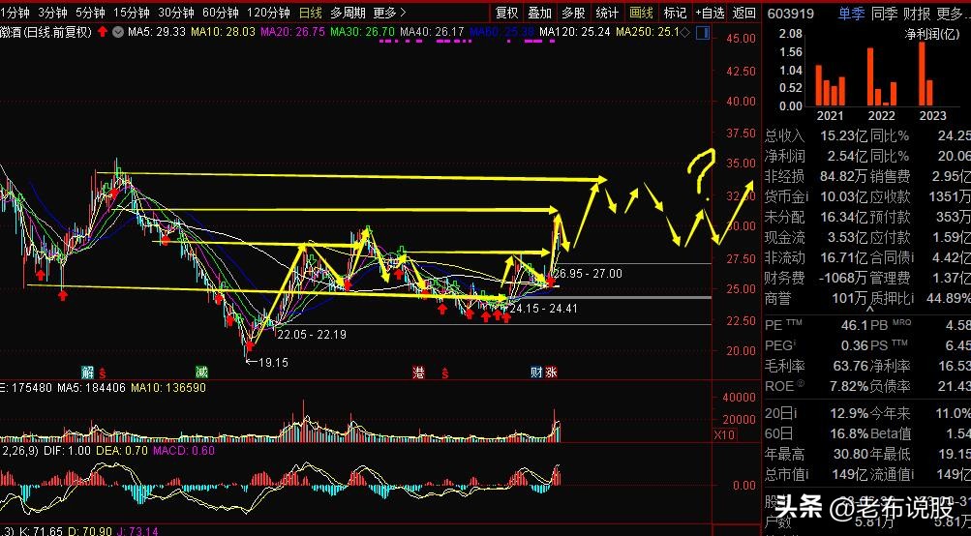Click the 标记 mark button
The height and width of the screenshot is (536, 971).
tap(675, 13)
